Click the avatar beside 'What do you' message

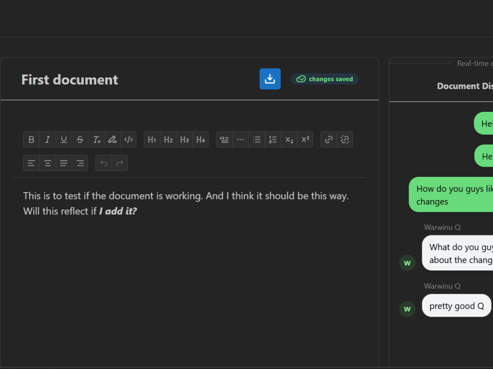point(407,263)
